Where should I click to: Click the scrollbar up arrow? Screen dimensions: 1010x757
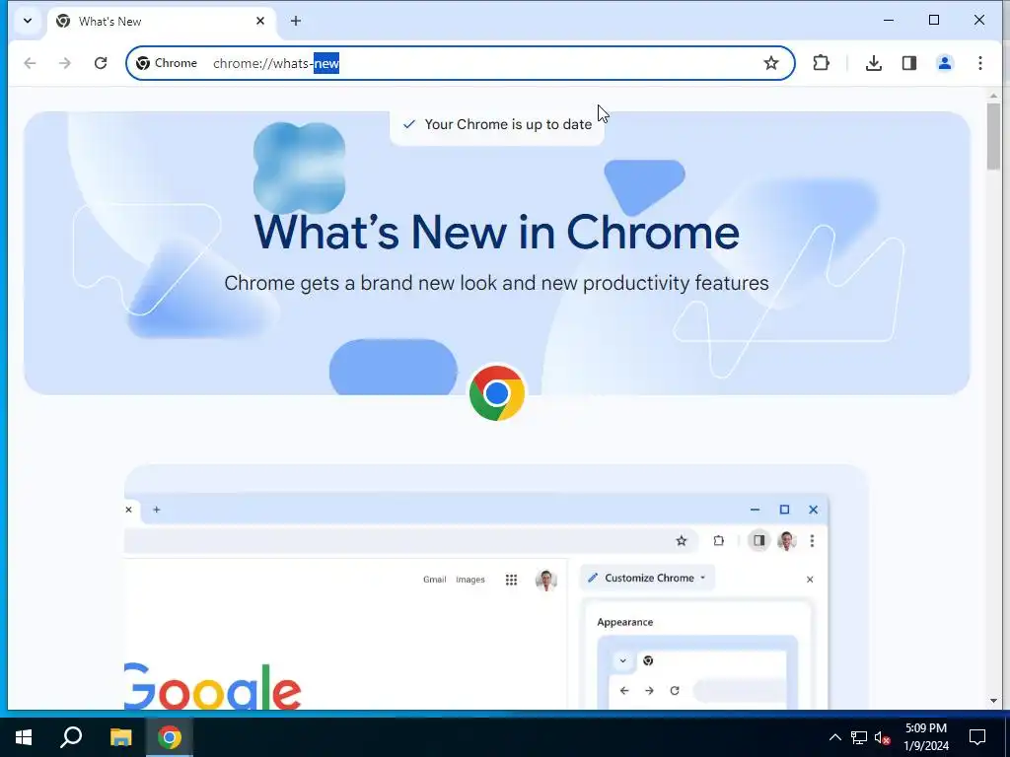pyautogui.click(x=993, y=96)
